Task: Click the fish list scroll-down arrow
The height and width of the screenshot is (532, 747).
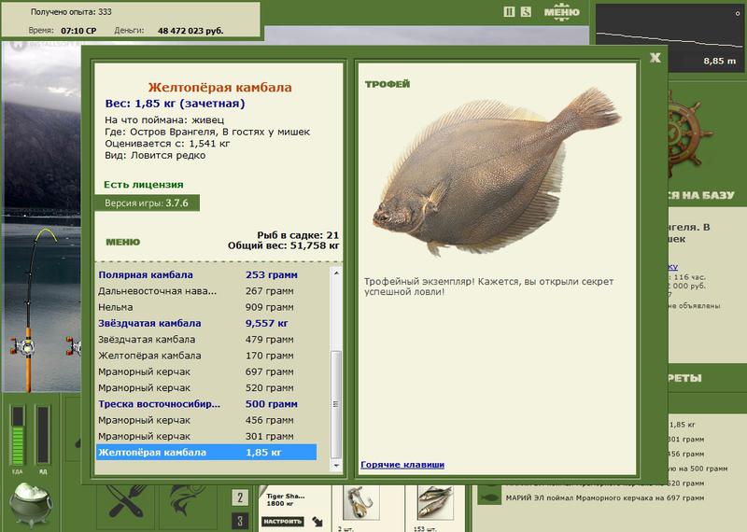Action: [336, 466]
